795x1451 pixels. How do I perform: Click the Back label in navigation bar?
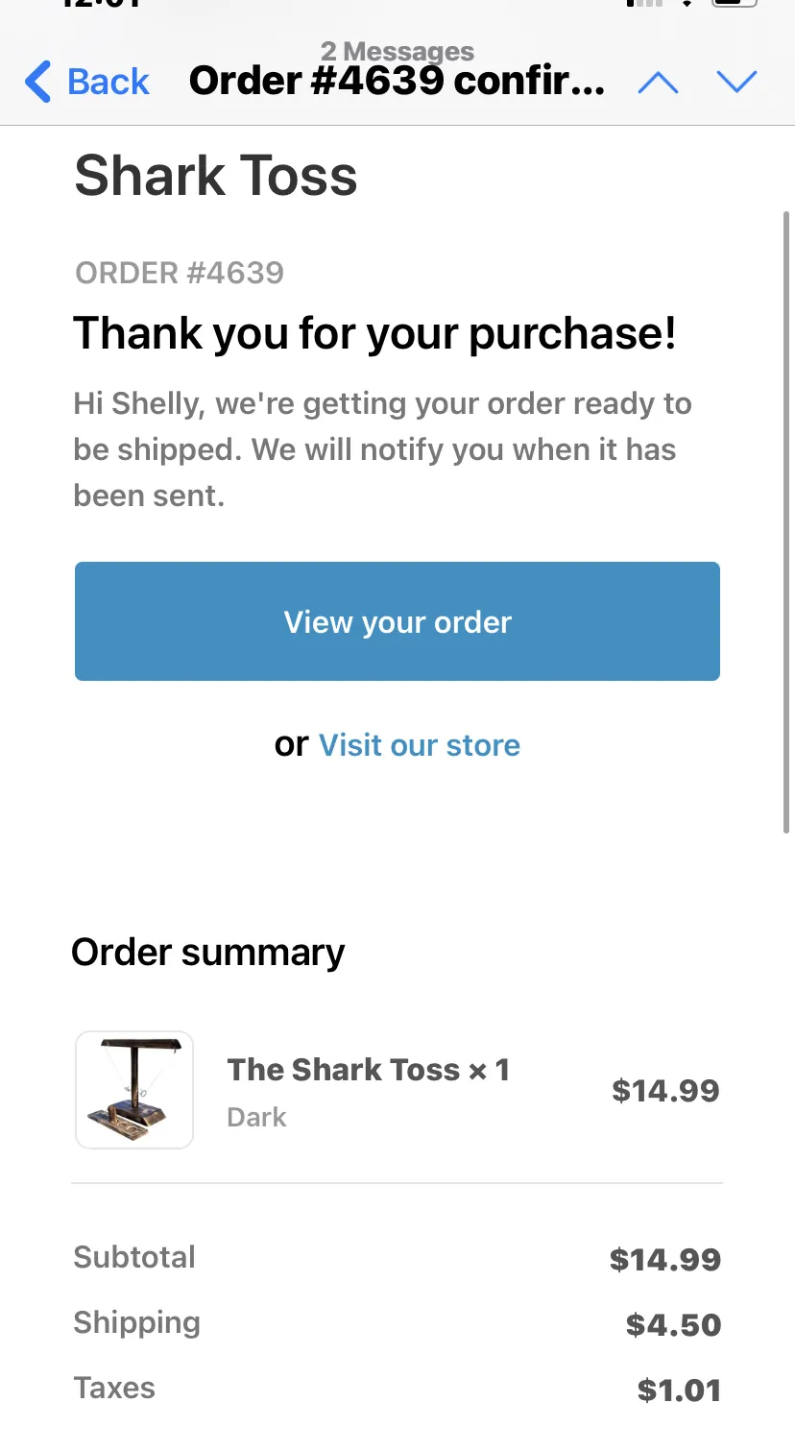tap(108, 82)
